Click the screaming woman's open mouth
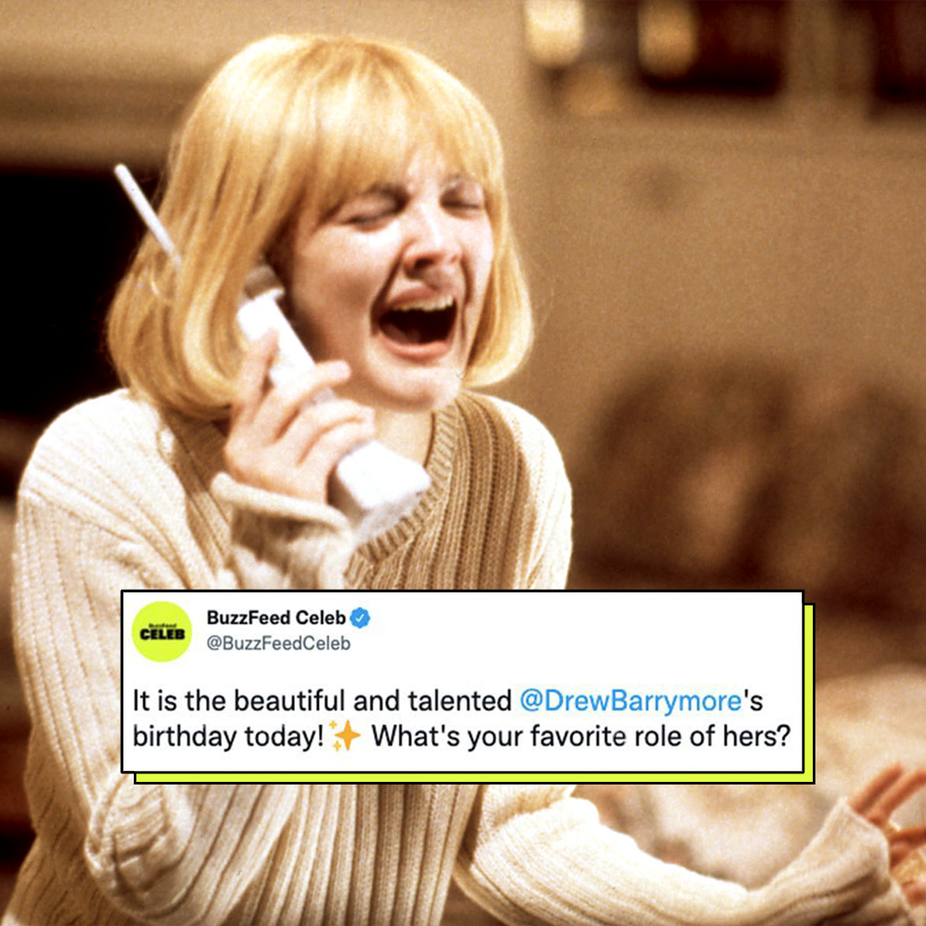 (418, 325)
